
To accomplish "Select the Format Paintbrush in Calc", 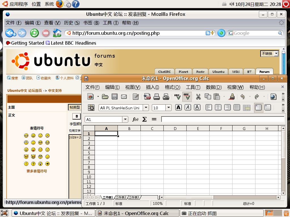I will pyautogui.click(x=232, y=97).
